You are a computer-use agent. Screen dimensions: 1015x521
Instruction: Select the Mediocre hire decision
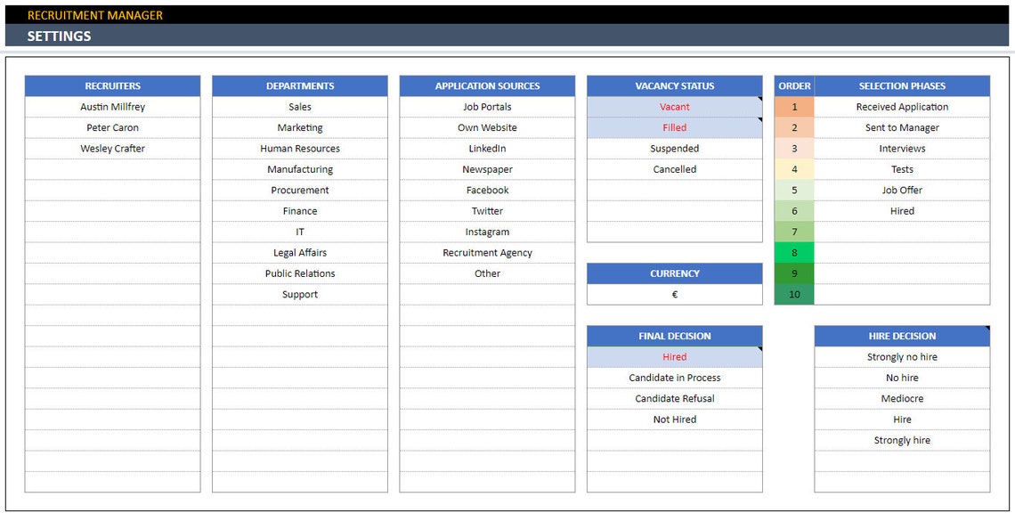point(902,398)
